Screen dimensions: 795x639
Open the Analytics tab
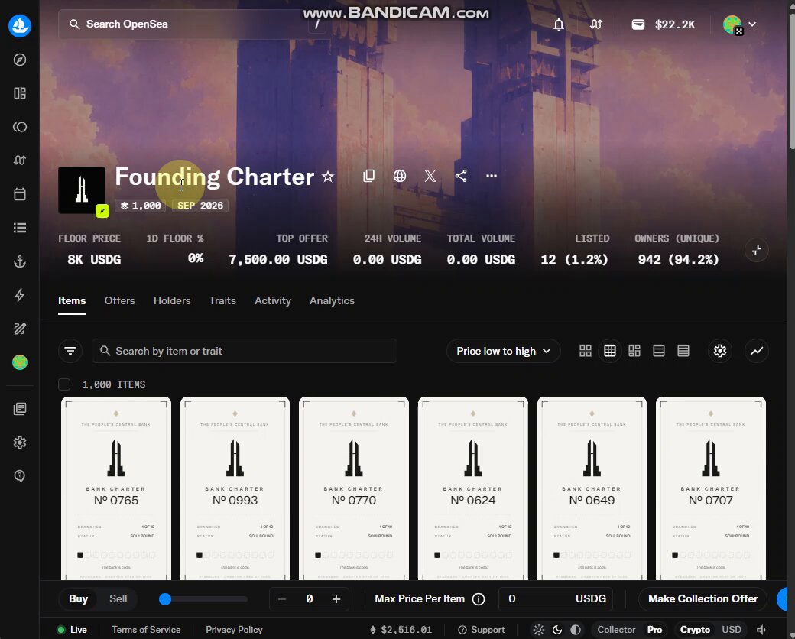[x=332, y=300]
